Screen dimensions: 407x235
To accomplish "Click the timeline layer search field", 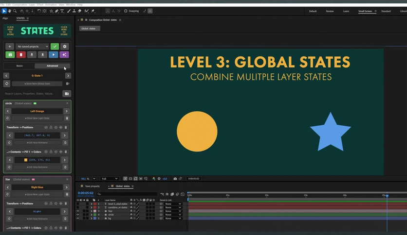I will coord(127,194).
